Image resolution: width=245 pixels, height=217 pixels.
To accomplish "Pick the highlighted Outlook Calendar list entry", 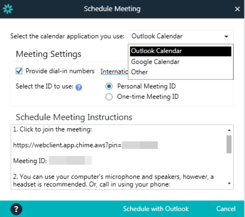I will (x=180, y=51).
